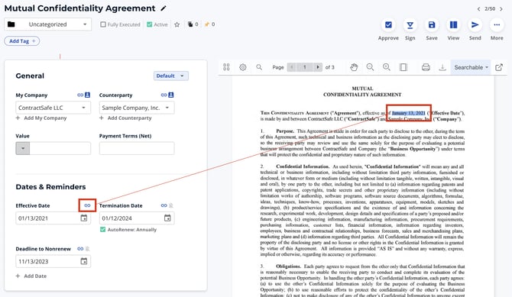Zoom out of the document
Screen dimensions: 512x297
point(370,67)
